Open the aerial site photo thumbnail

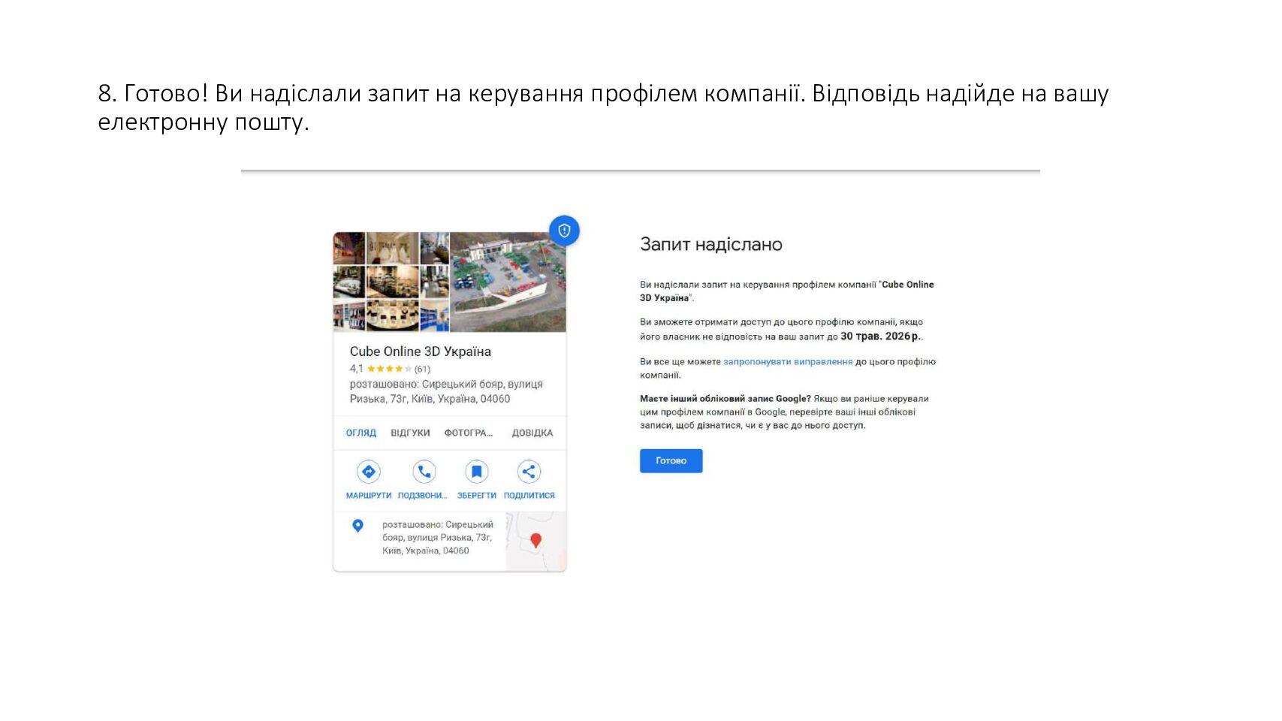click(508, 282)
